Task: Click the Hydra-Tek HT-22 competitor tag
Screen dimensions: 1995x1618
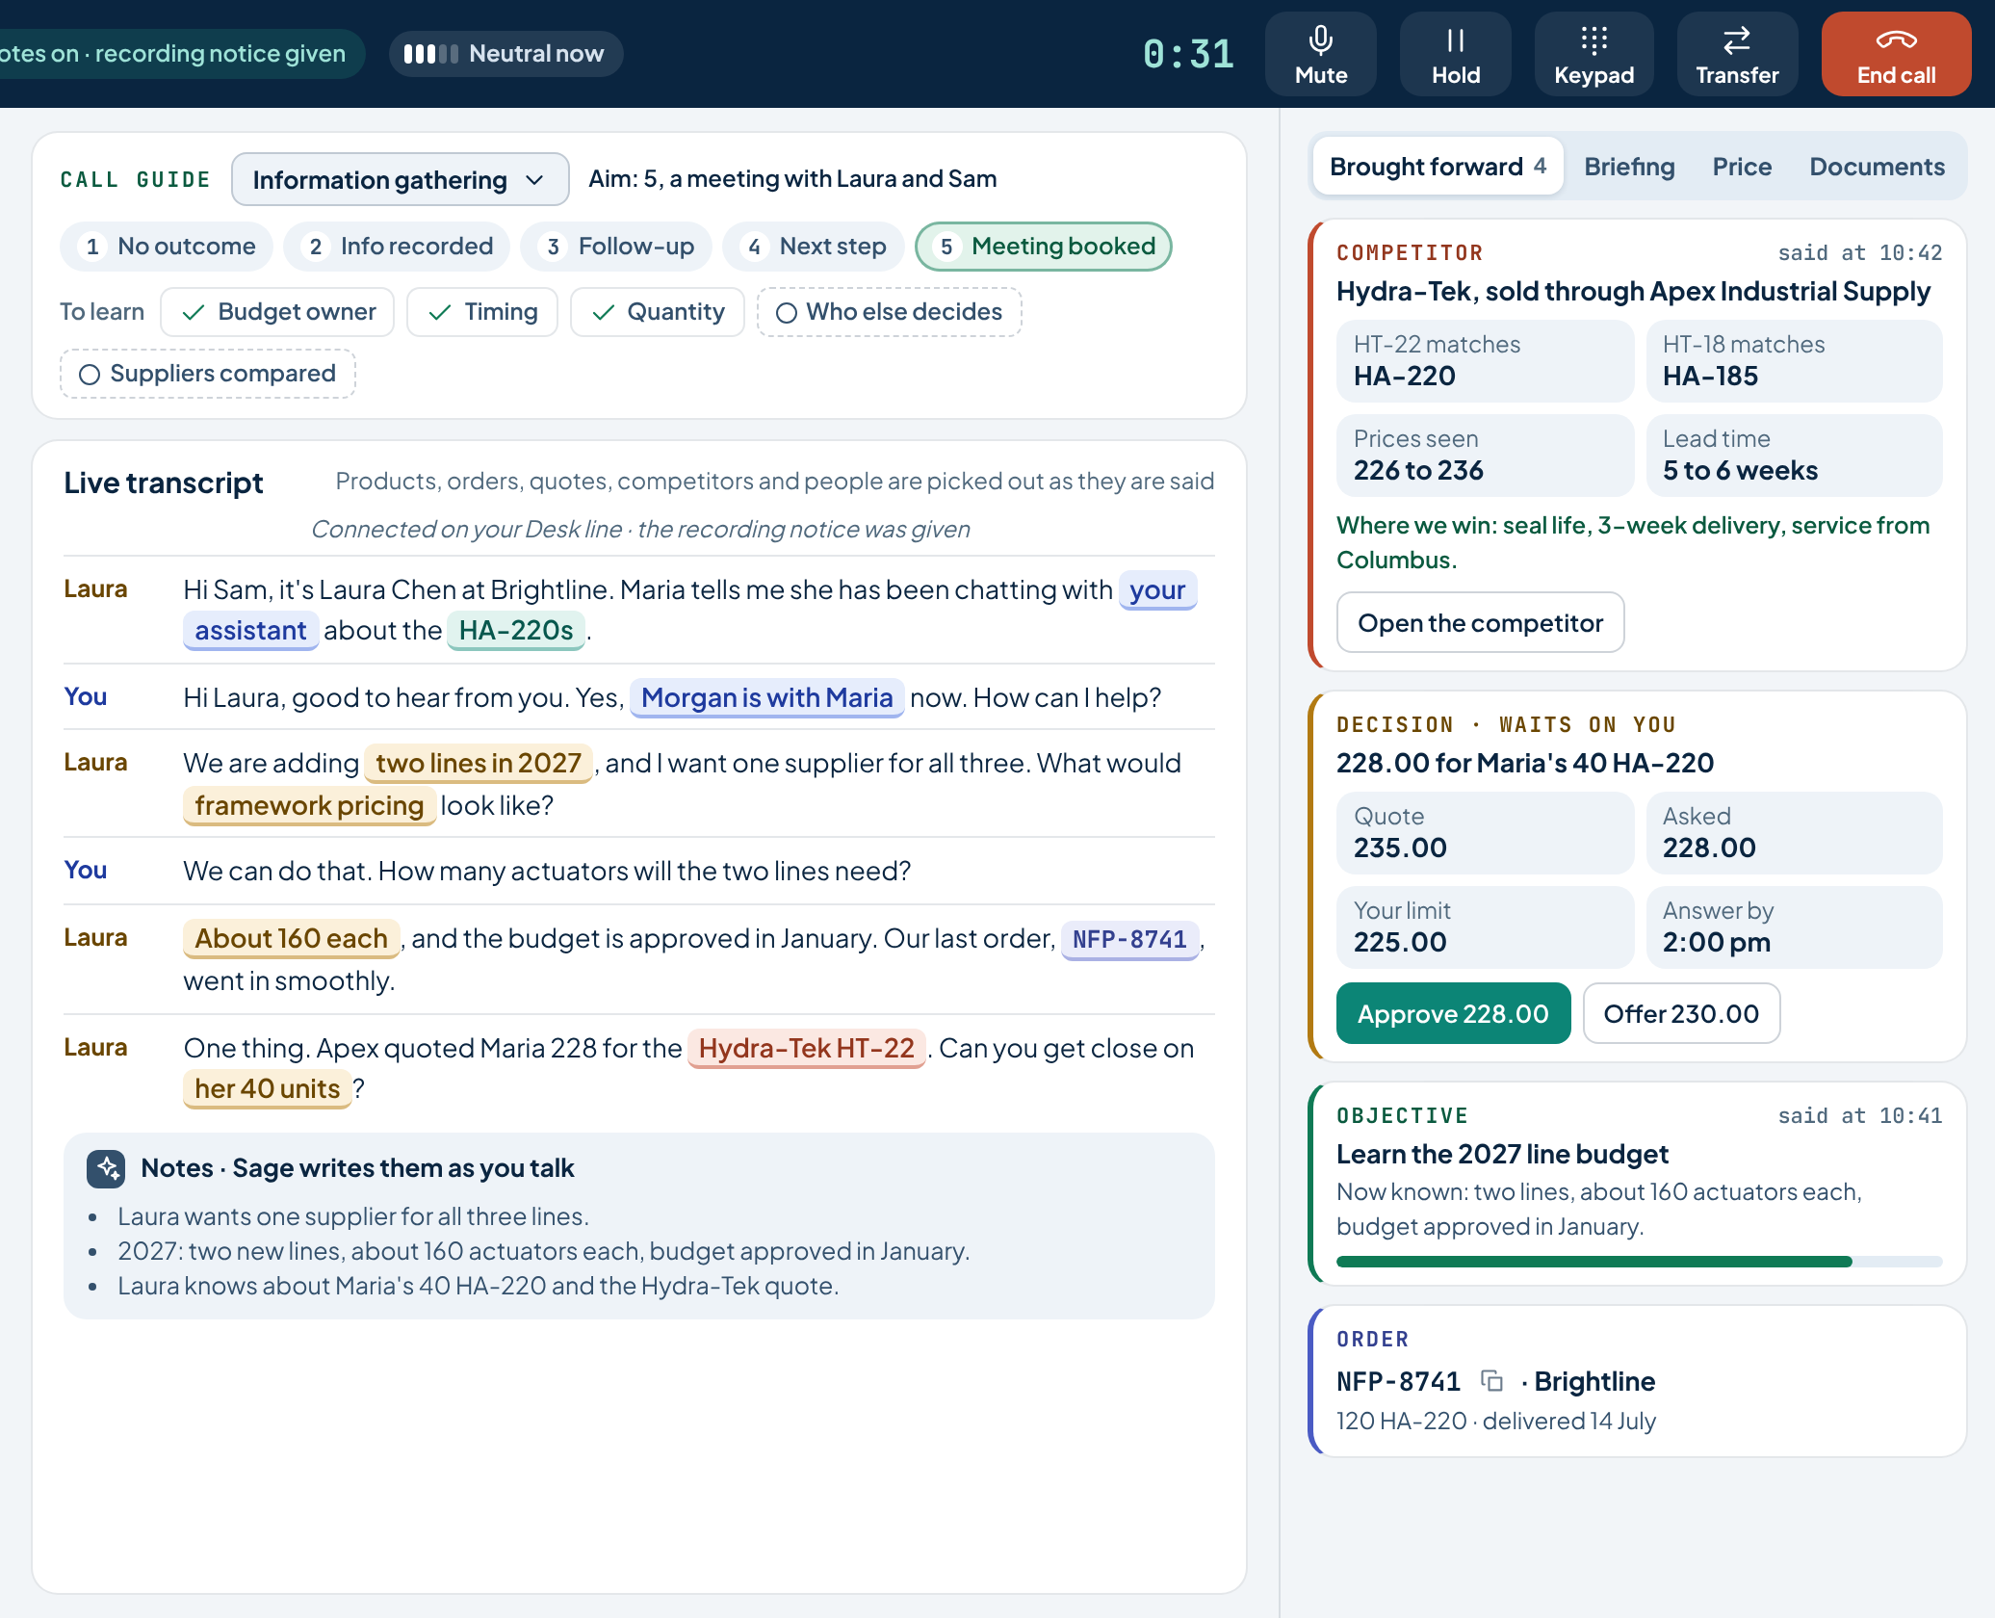Action: [x=806, y=1049]
